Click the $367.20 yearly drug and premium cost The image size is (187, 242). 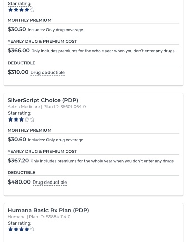coord(18,161)
